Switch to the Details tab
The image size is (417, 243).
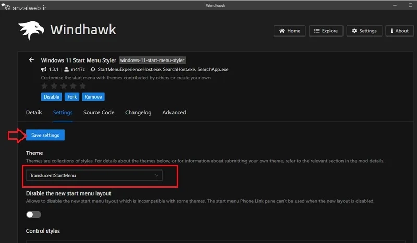(x=34, y=112)
